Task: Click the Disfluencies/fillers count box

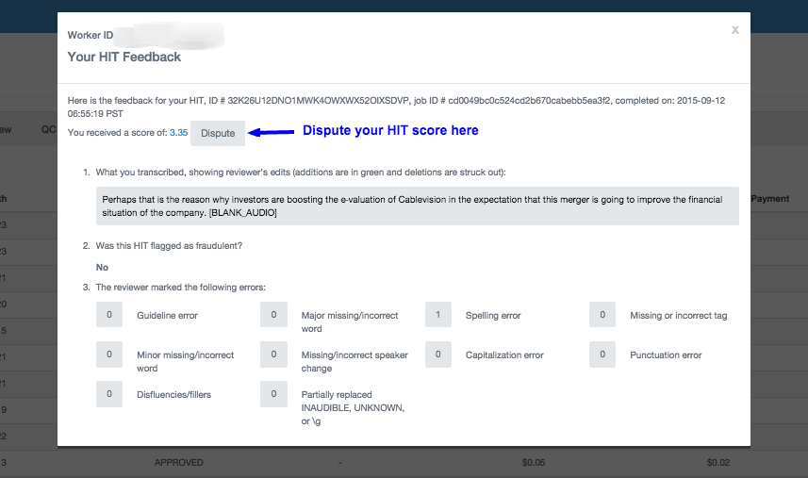Action: click(x=109, y=394)
